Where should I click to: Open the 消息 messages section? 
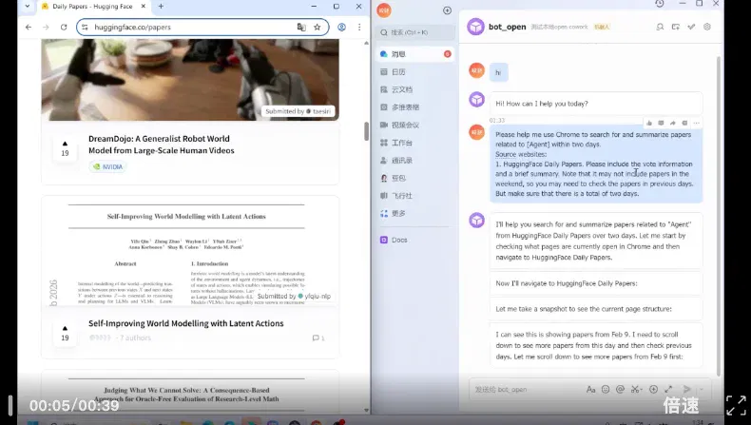(414, 54)
